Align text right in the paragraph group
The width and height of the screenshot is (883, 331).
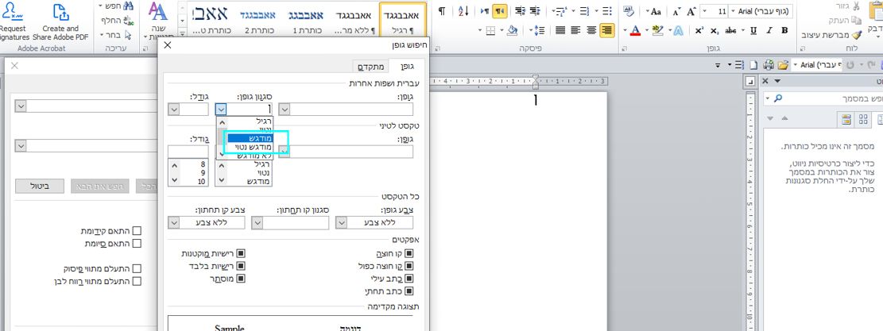coord(606,30)
